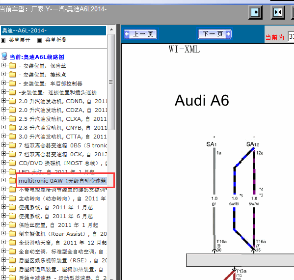The width and height of the screenshot is (294, 280).
Task: Click folder icon of 安装位置：保险丝
Action: pos(12,65)
